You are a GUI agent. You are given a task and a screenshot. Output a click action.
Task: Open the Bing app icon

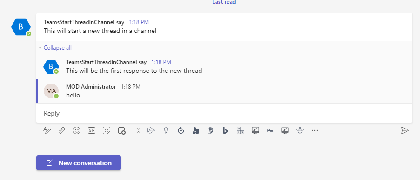point(226,130)
